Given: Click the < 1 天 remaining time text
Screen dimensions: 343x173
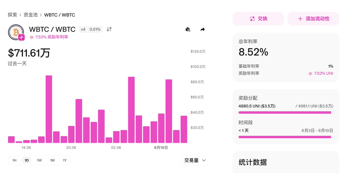Looking at the screenshot, I should pyautogui.click(x=244, y=131).
